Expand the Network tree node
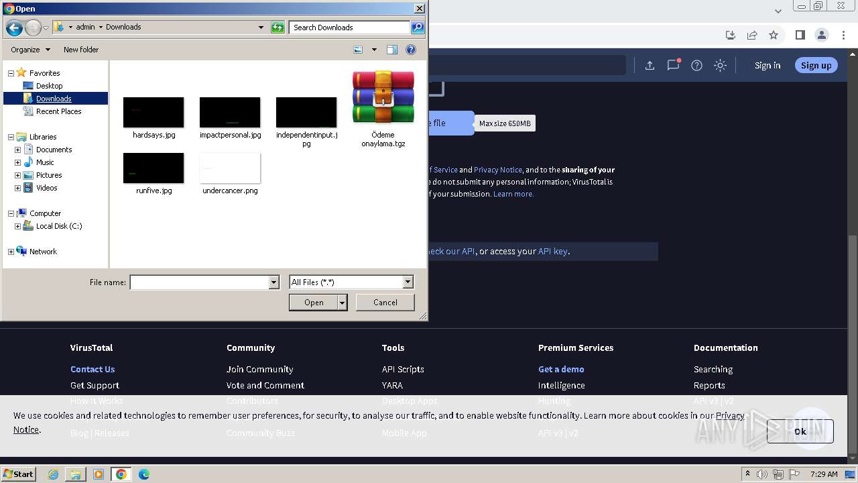This screenshot has width=858, height=483. [x=11, y=252]
